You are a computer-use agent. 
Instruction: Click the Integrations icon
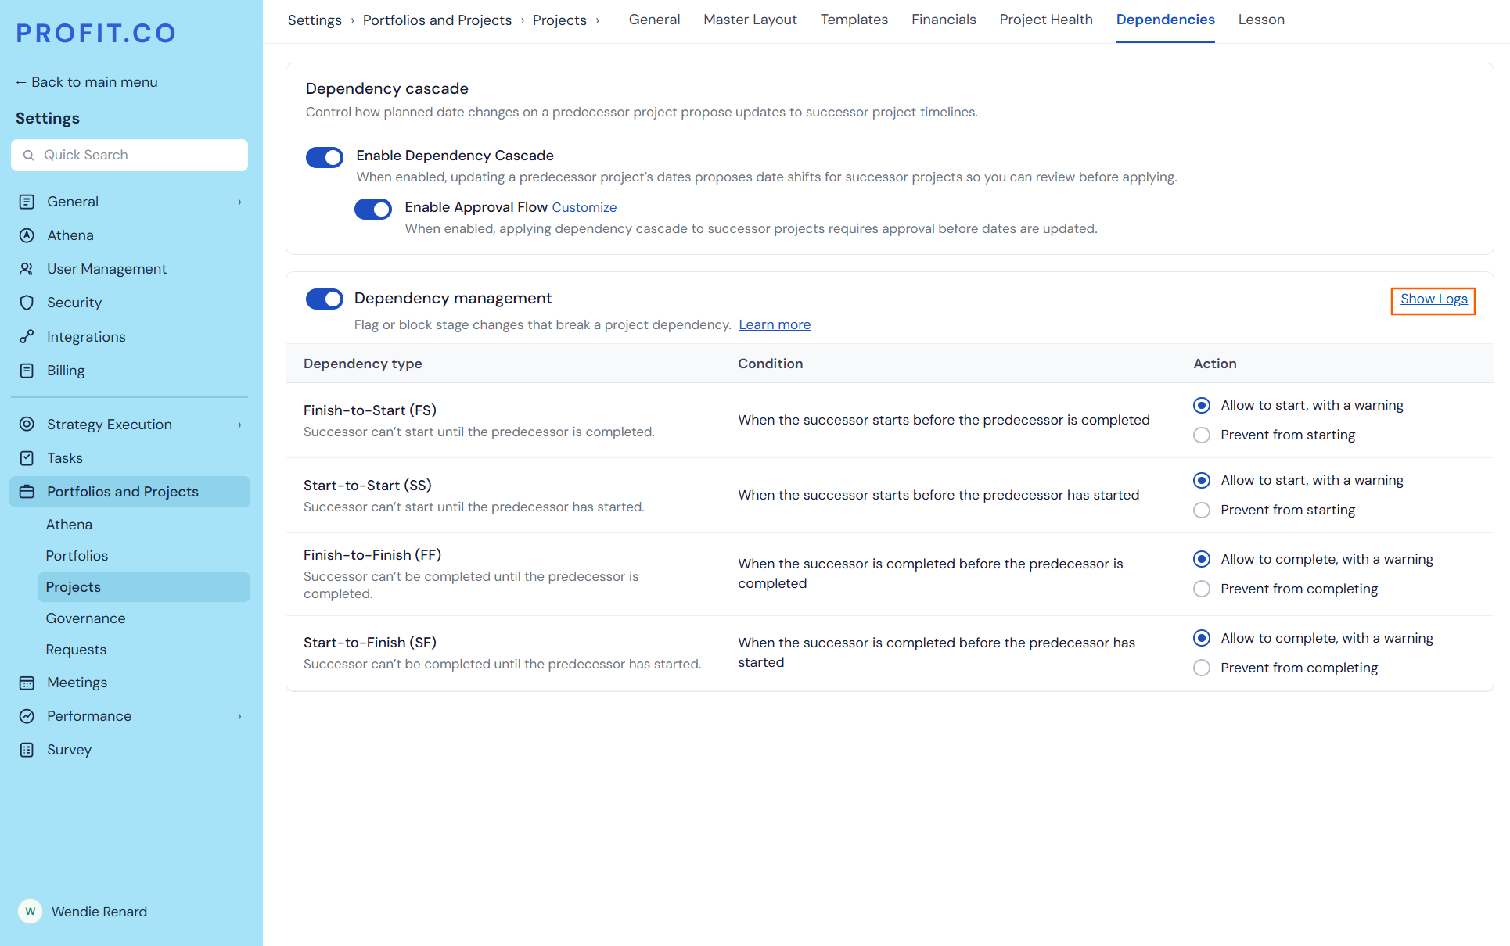(x=27, y=337)
